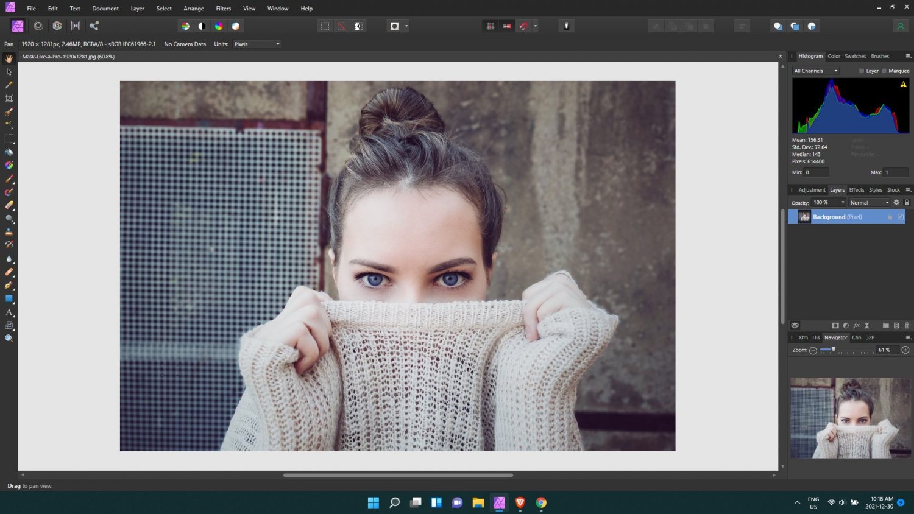Activate the Artistic Text tool
The image size is (914, 514).
point(9,312)
